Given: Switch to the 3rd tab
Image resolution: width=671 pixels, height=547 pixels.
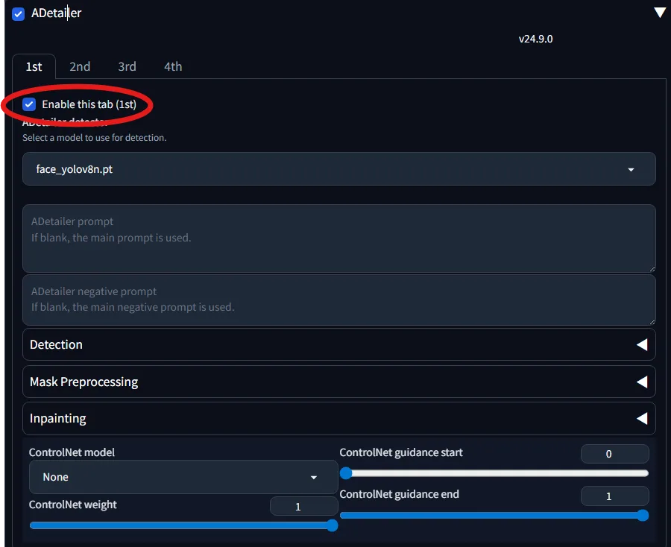Looking at the screenshot, I should point(127,66).
